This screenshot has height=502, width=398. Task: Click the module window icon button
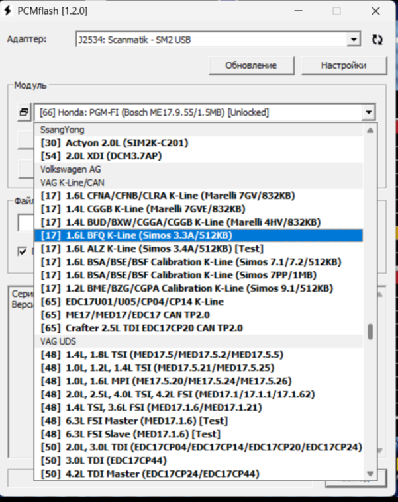pyautogui.click(x=24, y=112)
